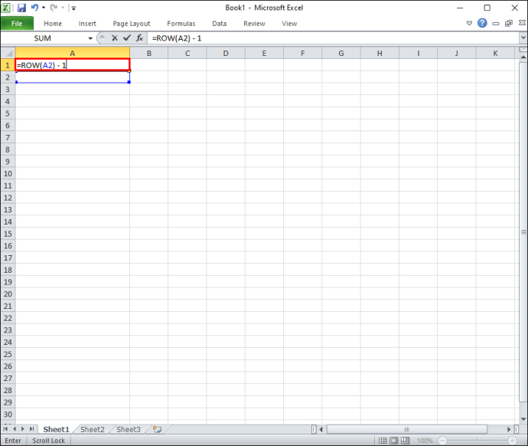Screen dimensions: 528x446
Task: Click the Save icon in quick access toolbar
Action: coord(21,8)
